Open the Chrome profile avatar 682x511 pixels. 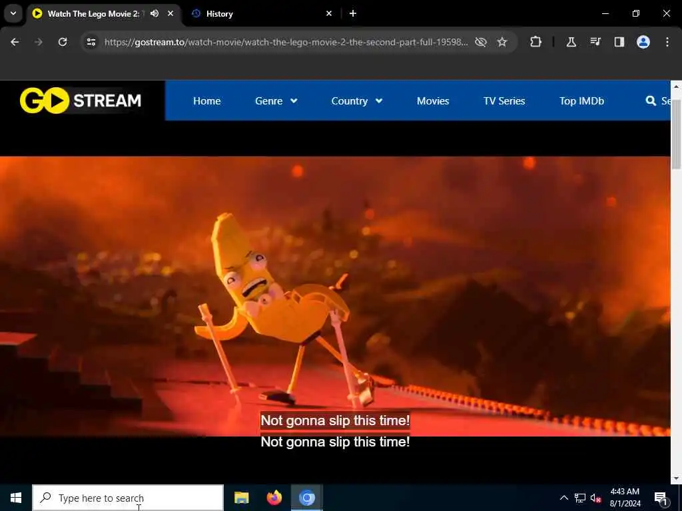643,42
